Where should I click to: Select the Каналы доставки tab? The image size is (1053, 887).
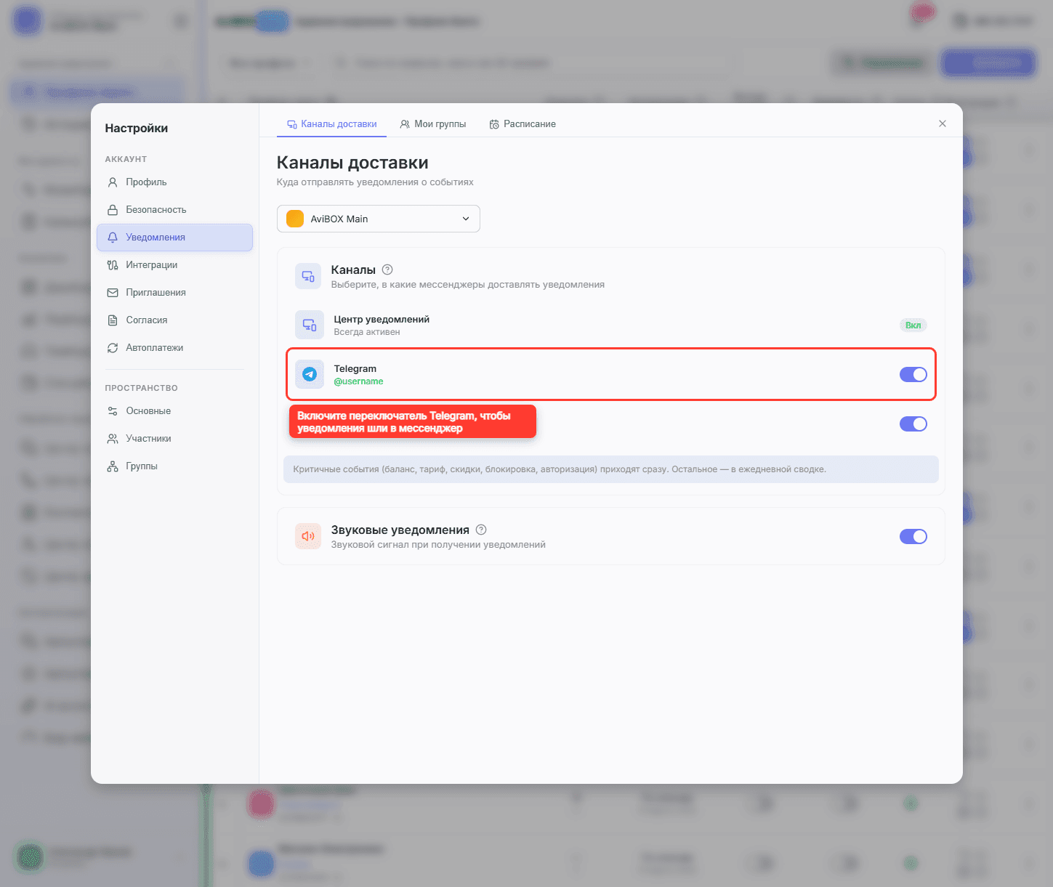pyautogui.click(x=332, y=124)
